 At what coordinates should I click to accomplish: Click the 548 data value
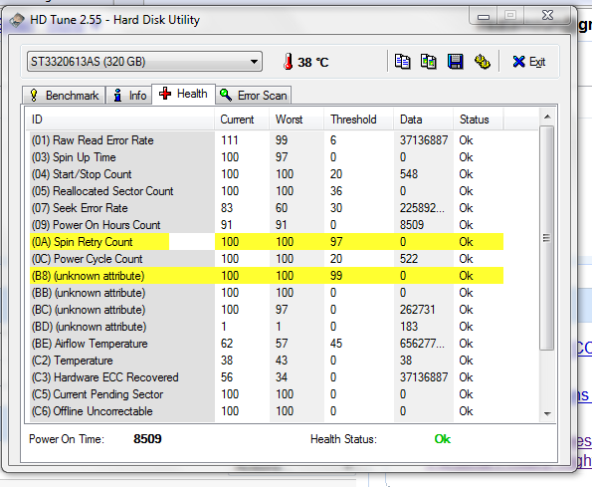(409, 174)
